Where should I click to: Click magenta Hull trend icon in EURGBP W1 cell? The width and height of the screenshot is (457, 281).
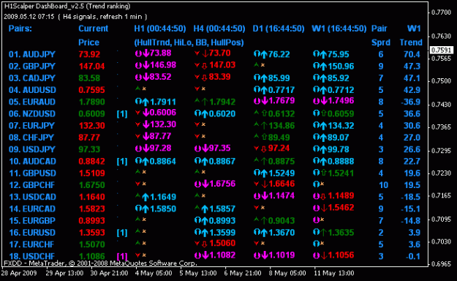tap(316, 220)
